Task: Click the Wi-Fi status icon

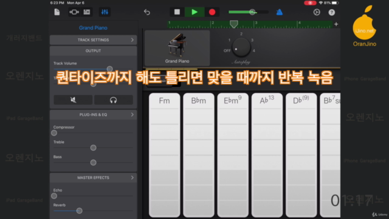Action: point(321,3)
